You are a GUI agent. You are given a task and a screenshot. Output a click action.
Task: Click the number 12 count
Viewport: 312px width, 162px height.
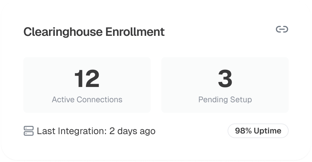pos(87,79)
